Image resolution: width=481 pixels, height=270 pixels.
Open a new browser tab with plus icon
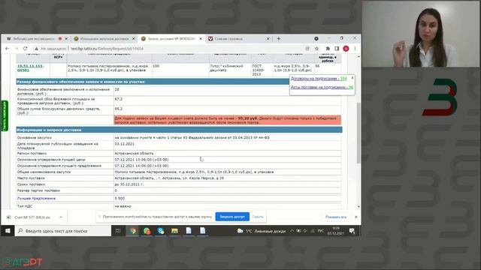coord(279,38)
